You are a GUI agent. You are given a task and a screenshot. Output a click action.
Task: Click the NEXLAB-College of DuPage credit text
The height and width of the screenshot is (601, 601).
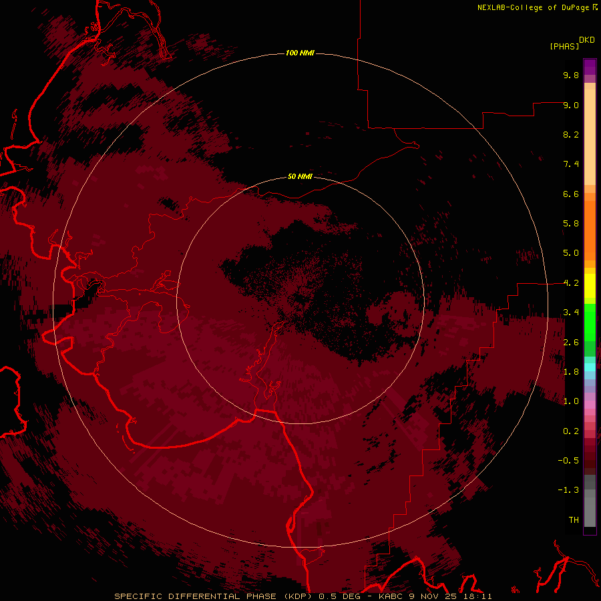[x=534, y=7]
